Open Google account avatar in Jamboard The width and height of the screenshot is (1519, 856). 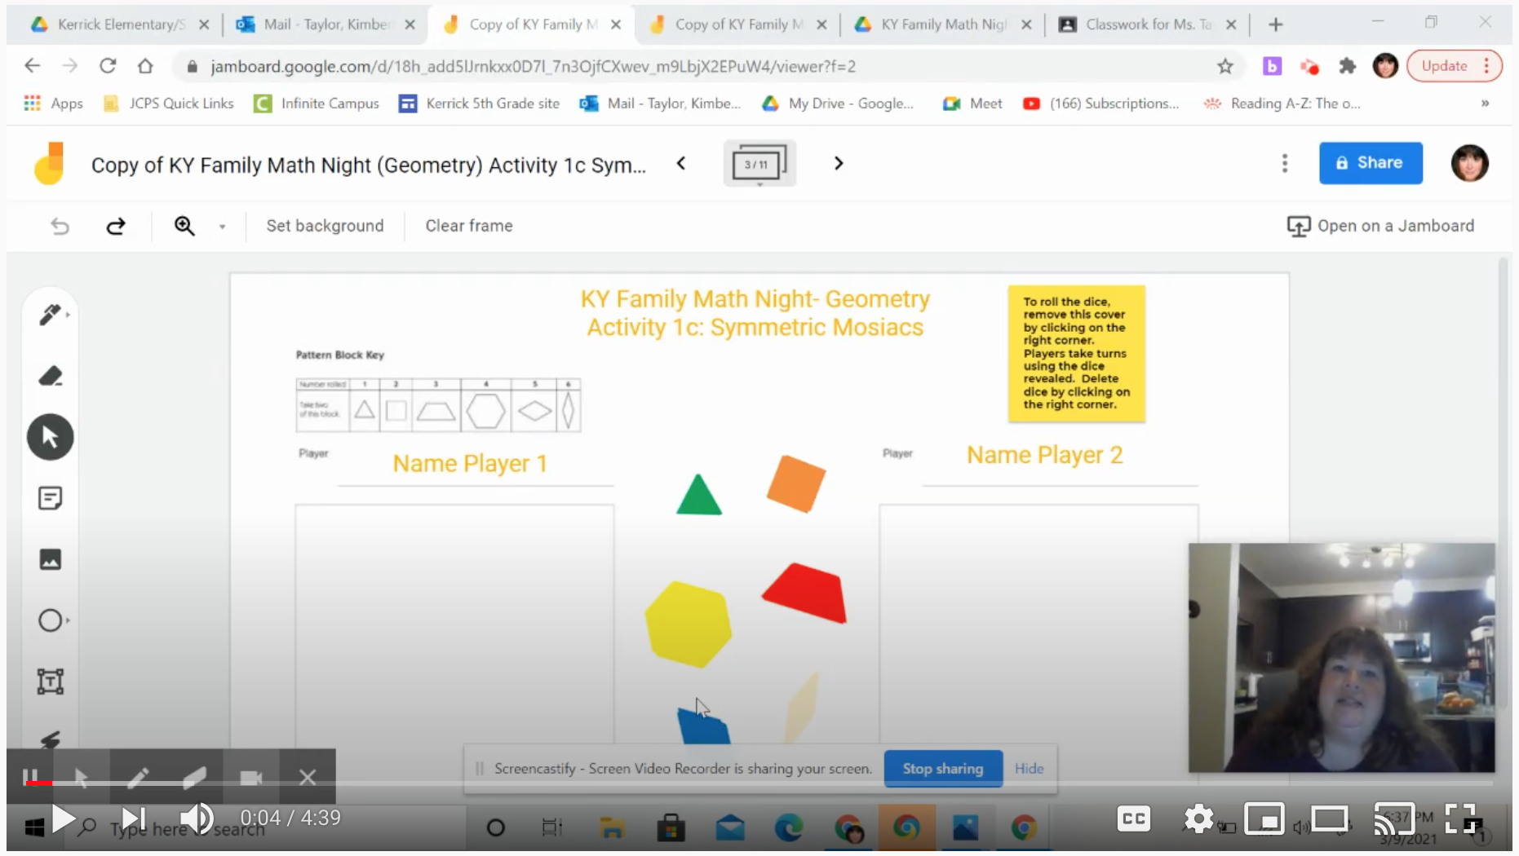click(1470, 163)
